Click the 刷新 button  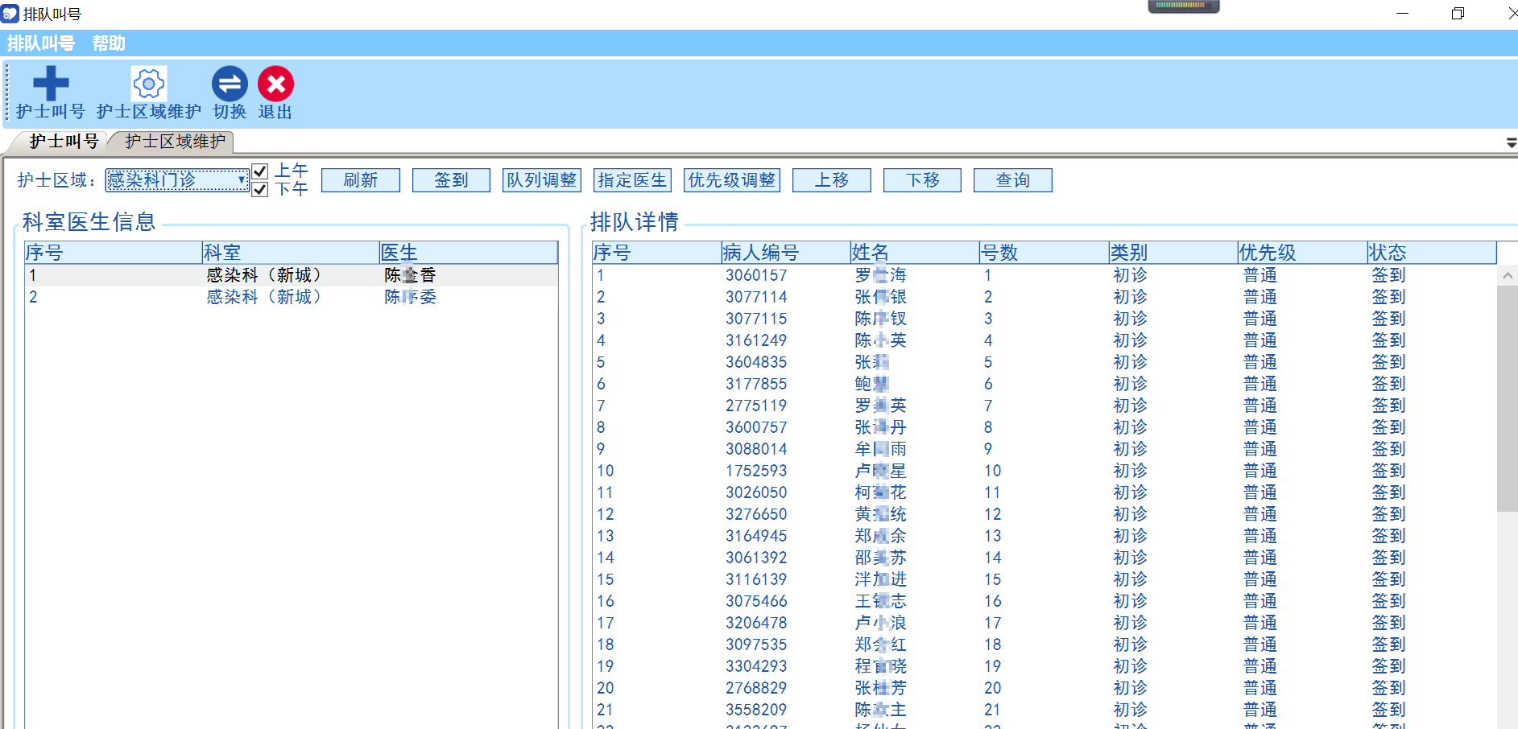coord(360,180)
